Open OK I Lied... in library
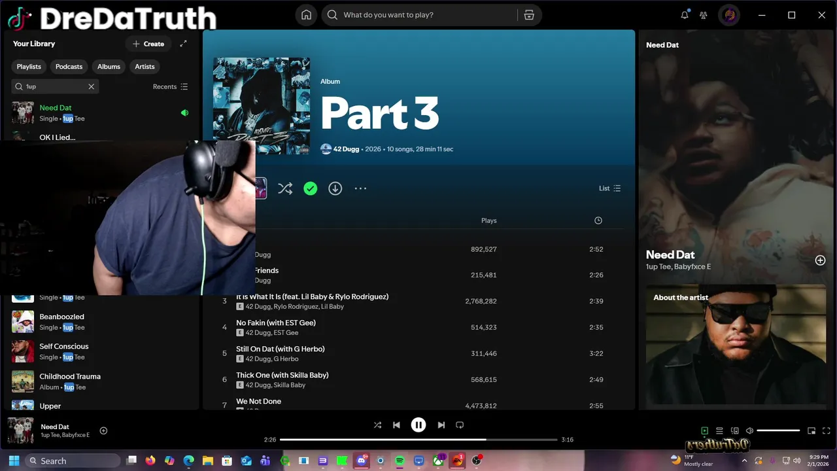The width and height of the screenshot is (837, 471). 57,137
